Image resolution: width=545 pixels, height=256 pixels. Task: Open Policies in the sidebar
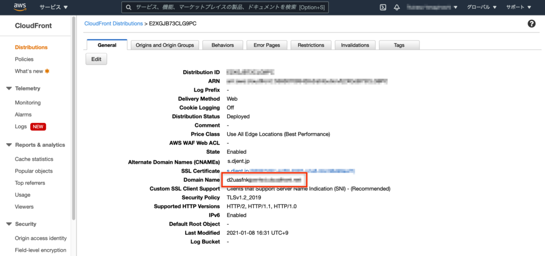24,60
